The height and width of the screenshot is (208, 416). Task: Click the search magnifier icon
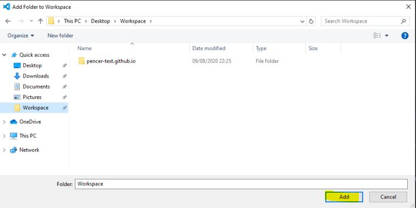click(x=403, y=21)
